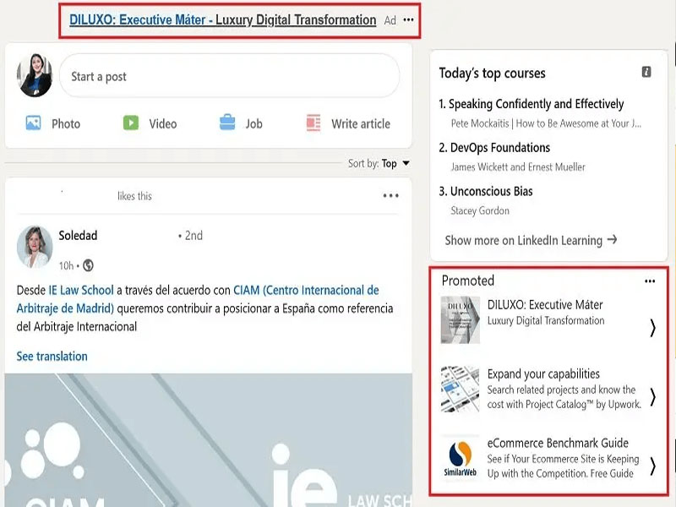This screenshot has height=507, width=676.
Task: Click the Photo icon in post composer
Action: coord(34,123)
